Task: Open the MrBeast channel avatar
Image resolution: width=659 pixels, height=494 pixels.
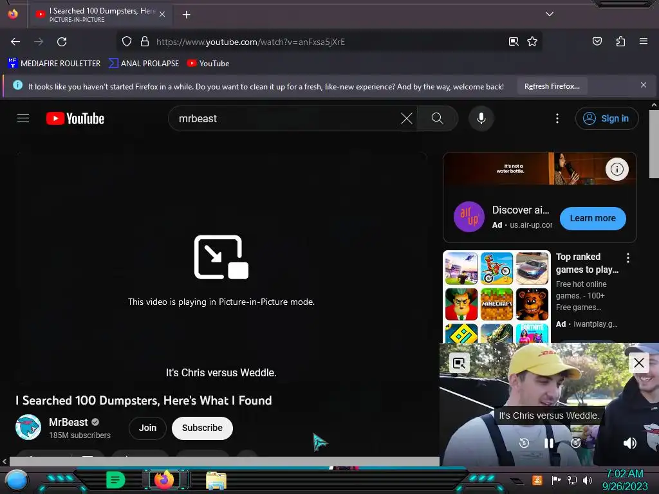Action: 28,427
